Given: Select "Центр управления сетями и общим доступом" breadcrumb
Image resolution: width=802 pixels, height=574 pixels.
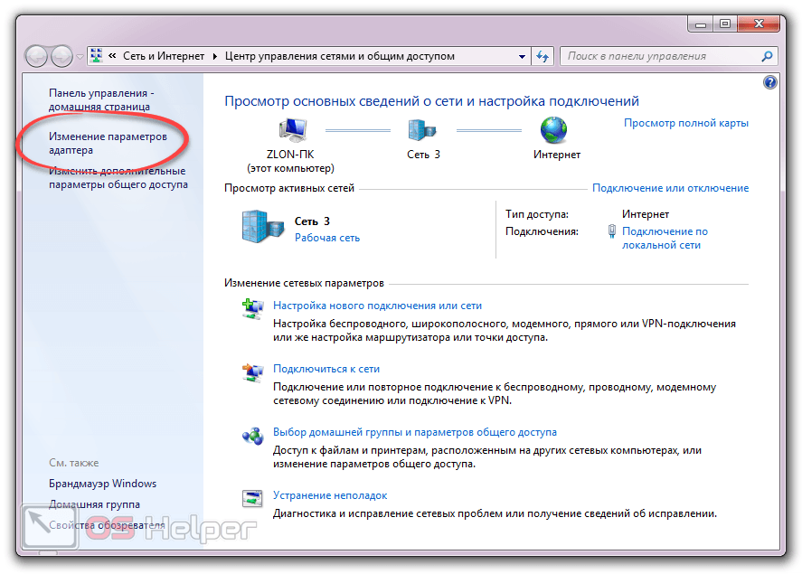Looking at the screenshot, I should [x=340, y=56].
